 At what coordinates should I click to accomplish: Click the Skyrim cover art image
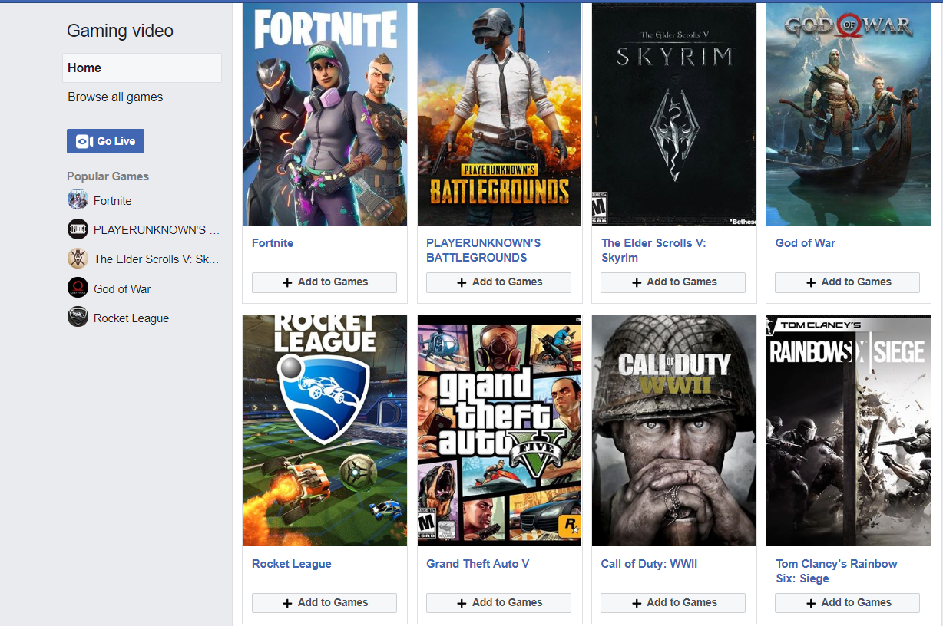673,115
